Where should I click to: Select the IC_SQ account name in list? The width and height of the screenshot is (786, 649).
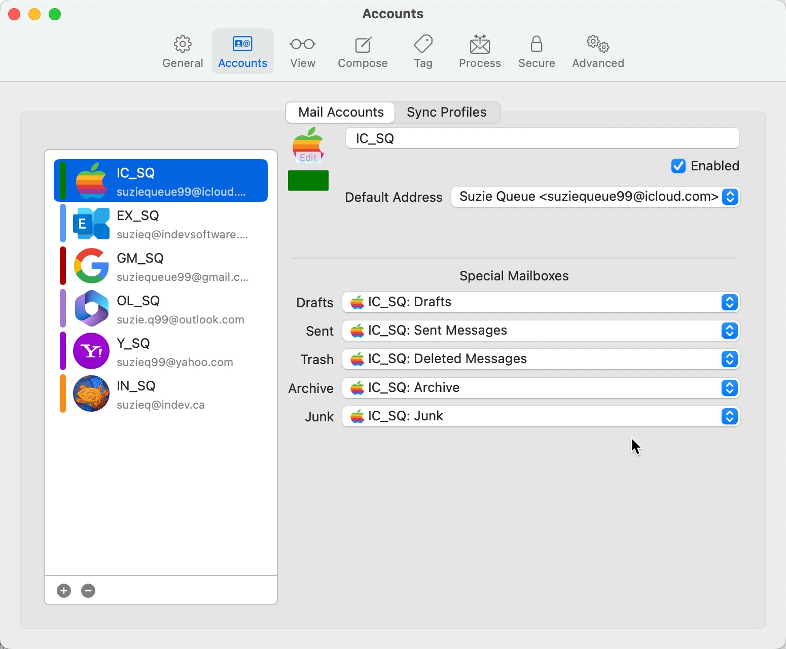point(135,173)
